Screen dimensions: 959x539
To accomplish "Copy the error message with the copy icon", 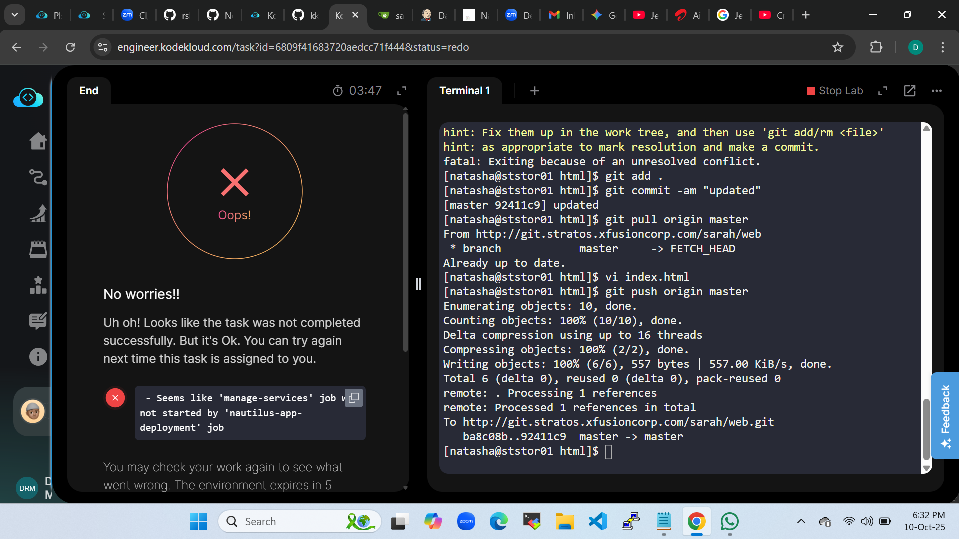I will pos(354,398).
